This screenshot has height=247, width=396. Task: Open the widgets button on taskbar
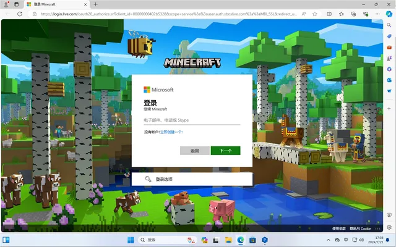click(6, 240)
